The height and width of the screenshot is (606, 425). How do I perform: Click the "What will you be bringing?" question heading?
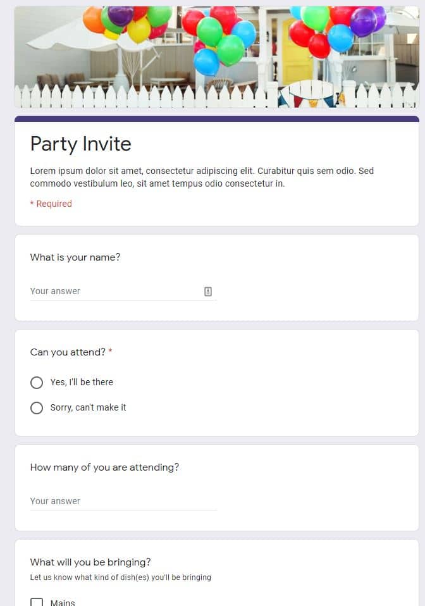pos(90,562)
